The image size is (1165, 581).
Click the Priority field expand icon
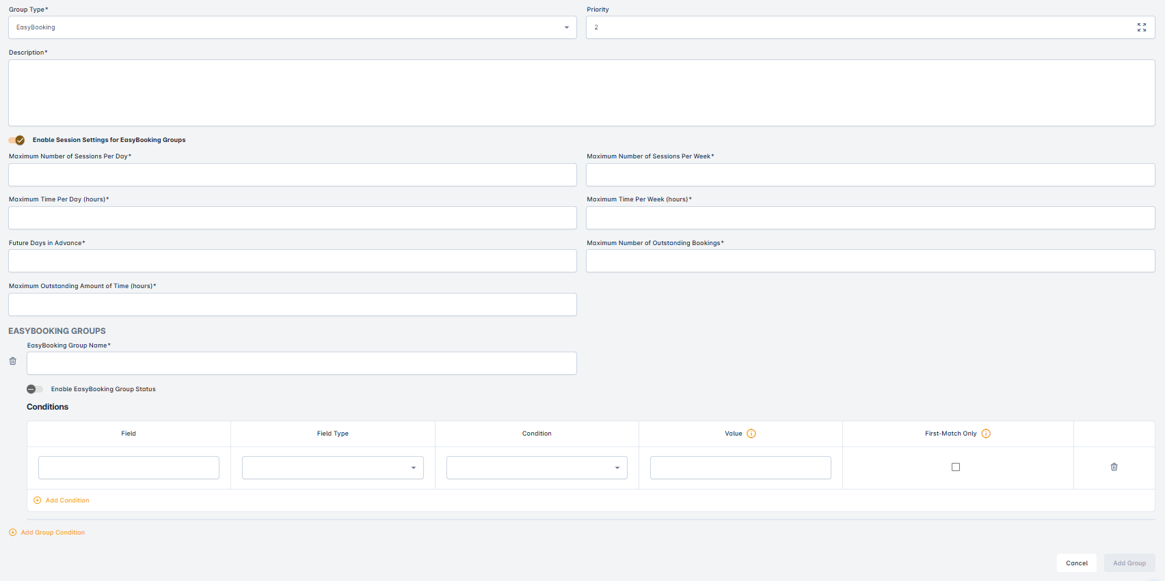[1141, 27]
